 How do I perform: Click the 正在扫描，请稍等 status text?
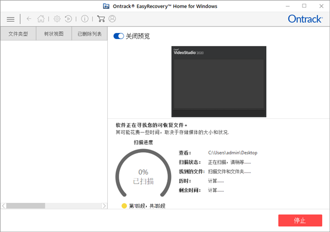pyautogui.click(x=229, y=162)
